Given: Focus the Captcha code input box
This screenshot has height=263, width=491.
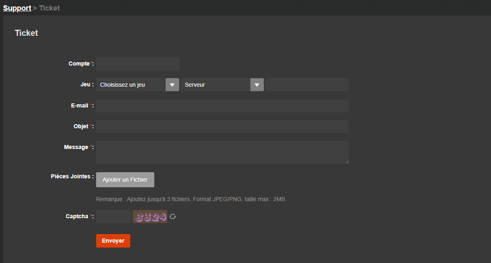Looking at the screenshot, I should pyautogui.click(x=113, y=217).
